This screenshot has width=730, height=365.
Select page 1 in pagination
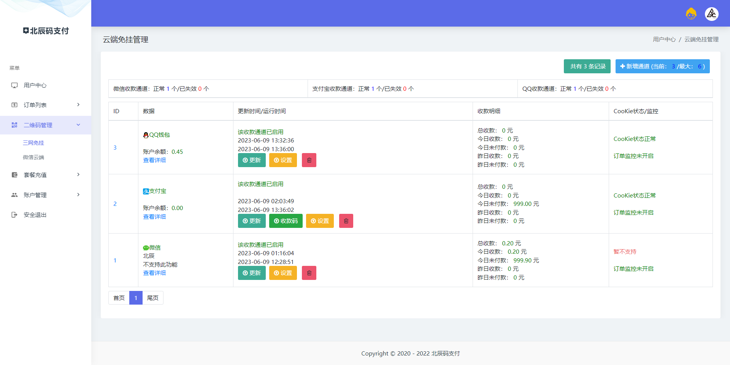pyautogui.click(x=136, y=298)
